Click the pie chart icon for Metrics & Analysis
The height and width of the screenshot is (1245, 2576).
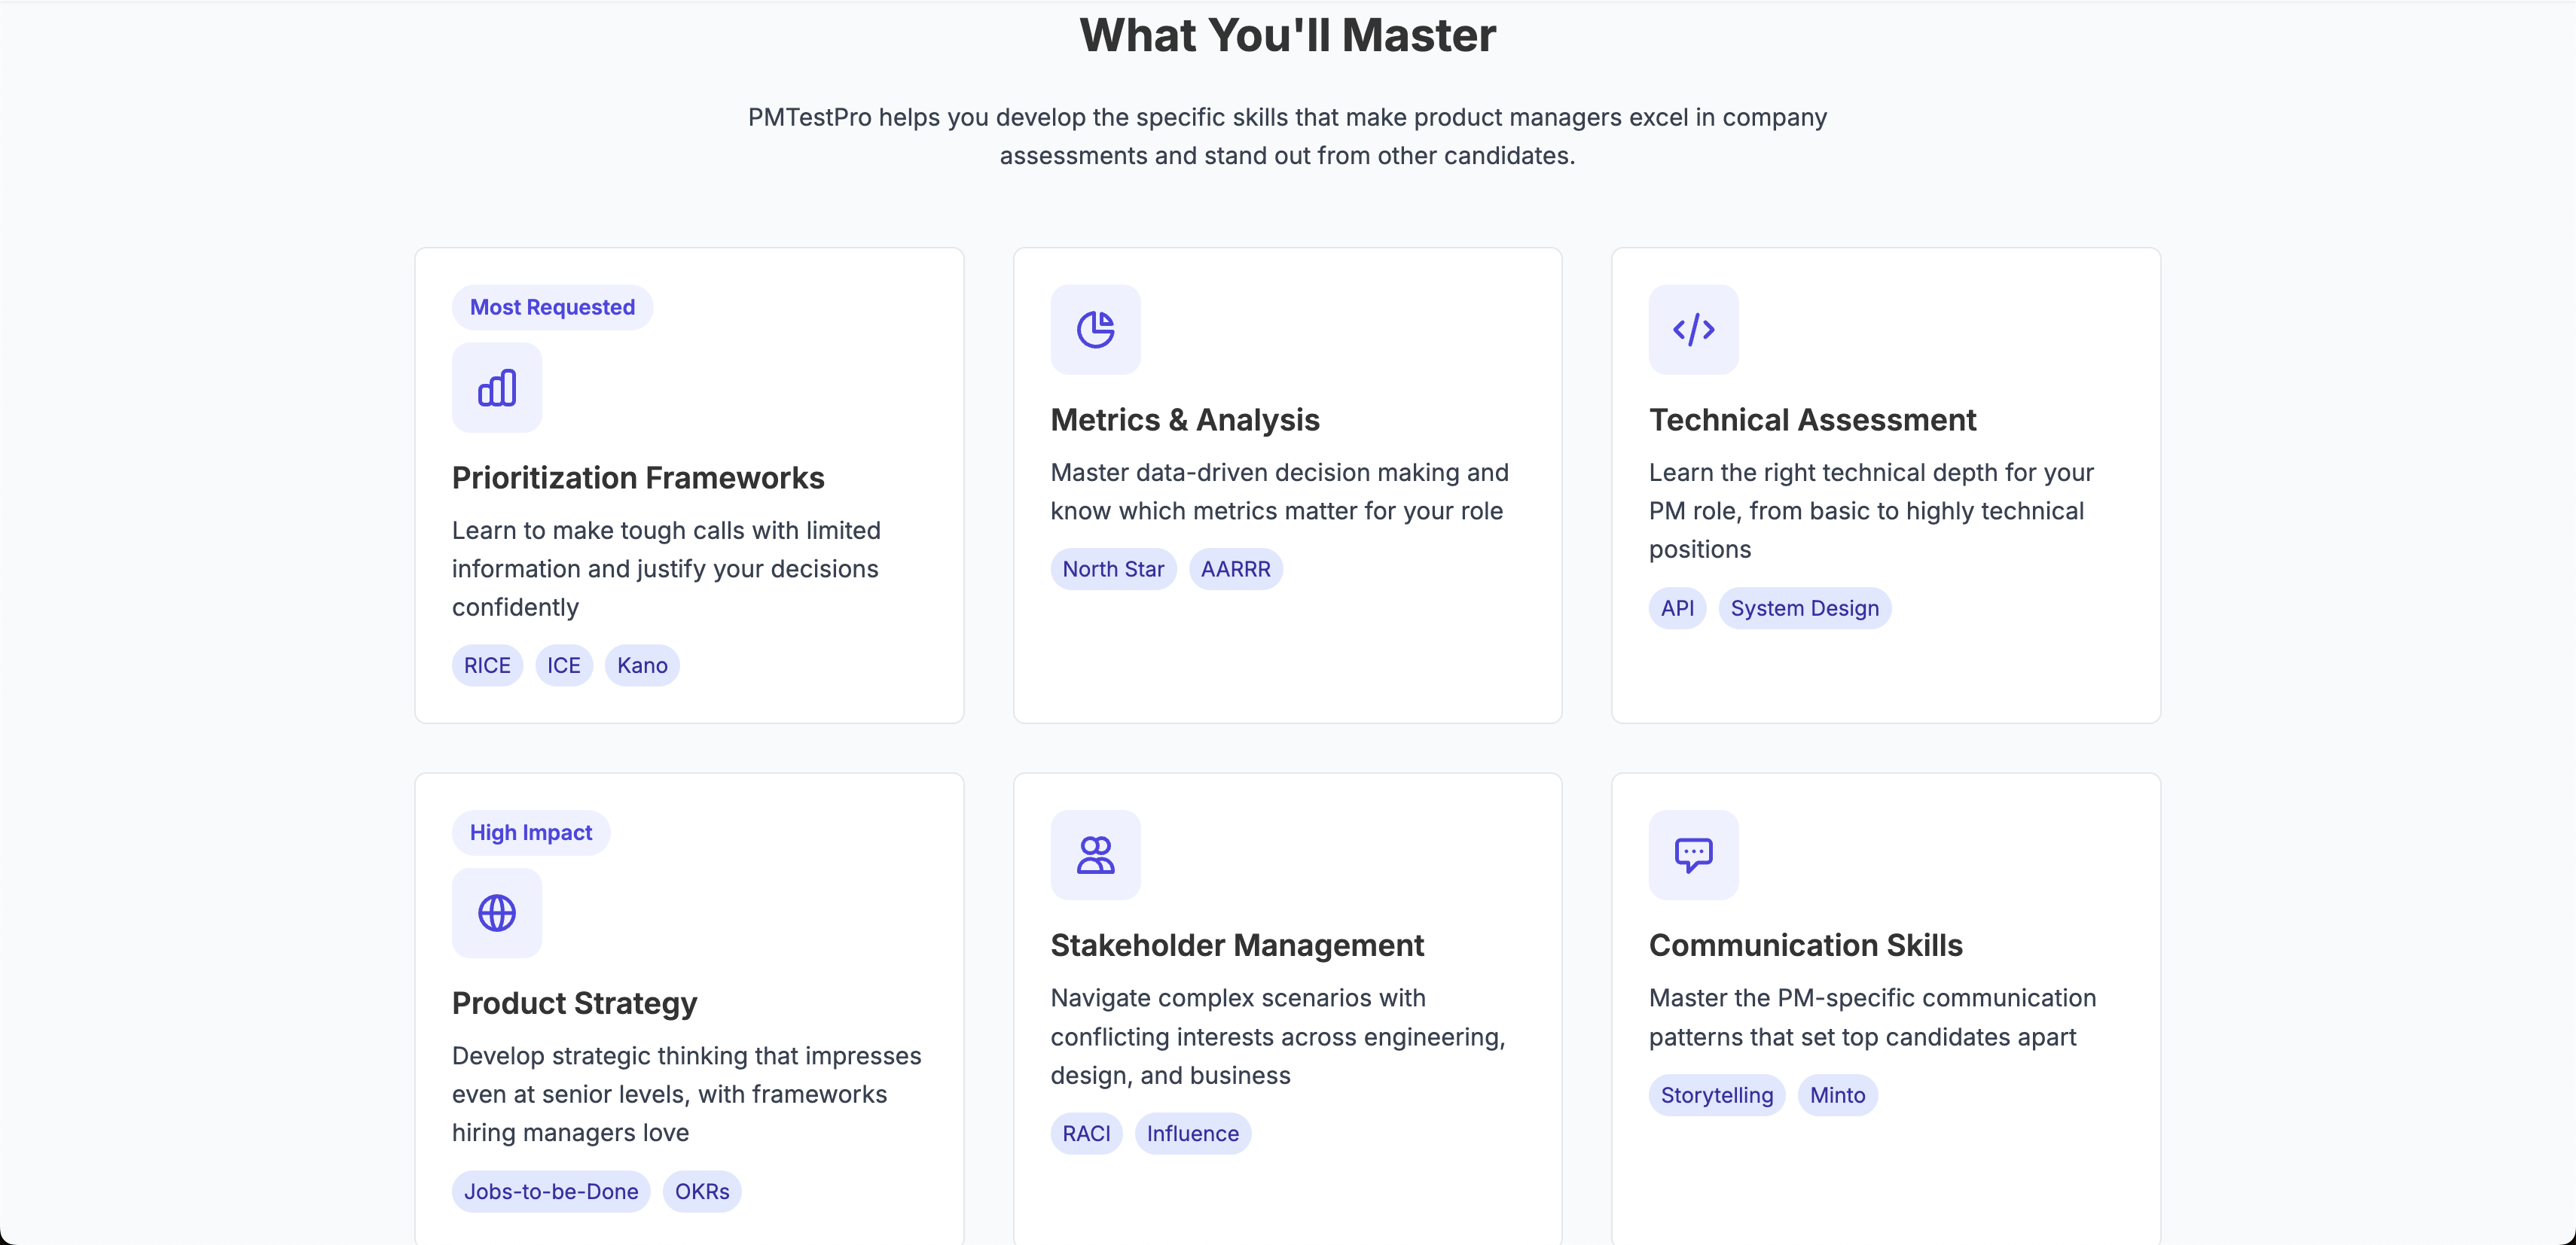(1095, 330)
